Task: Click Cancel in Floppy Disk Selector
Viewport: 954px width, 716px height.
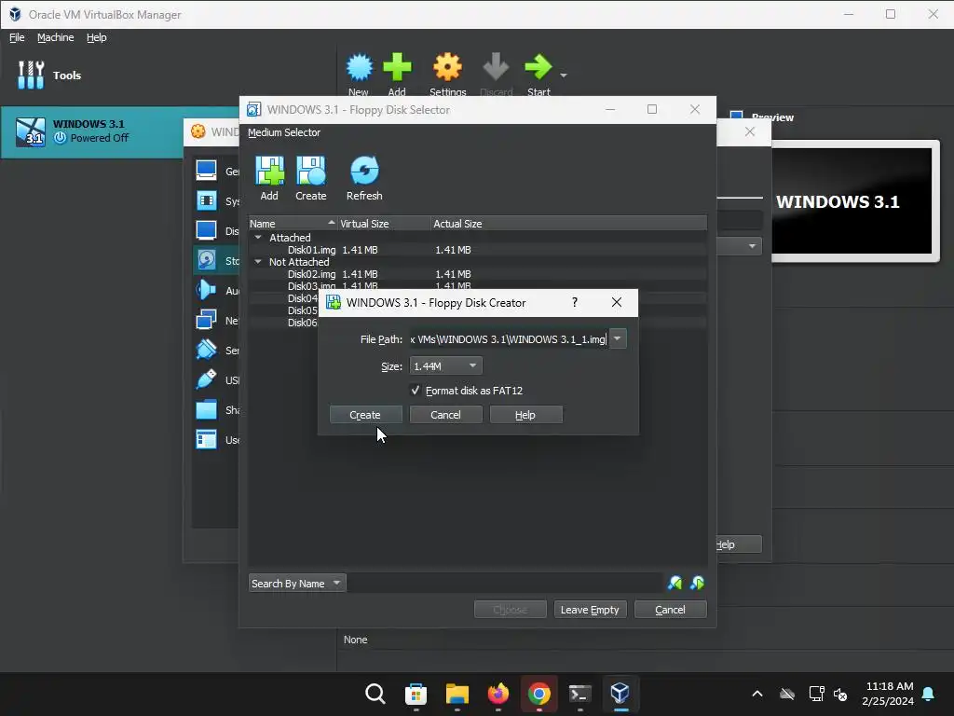Action: [x=671, y=610]
